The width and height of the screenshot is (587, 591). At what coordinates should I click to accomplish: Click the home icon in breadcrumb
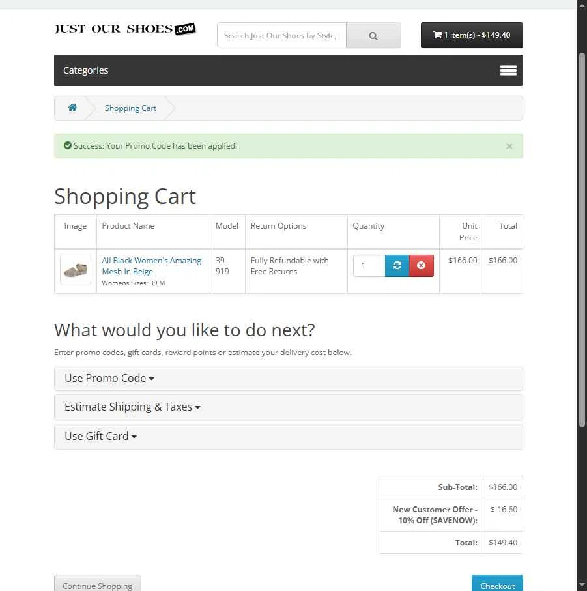click(x=72, y=108)
